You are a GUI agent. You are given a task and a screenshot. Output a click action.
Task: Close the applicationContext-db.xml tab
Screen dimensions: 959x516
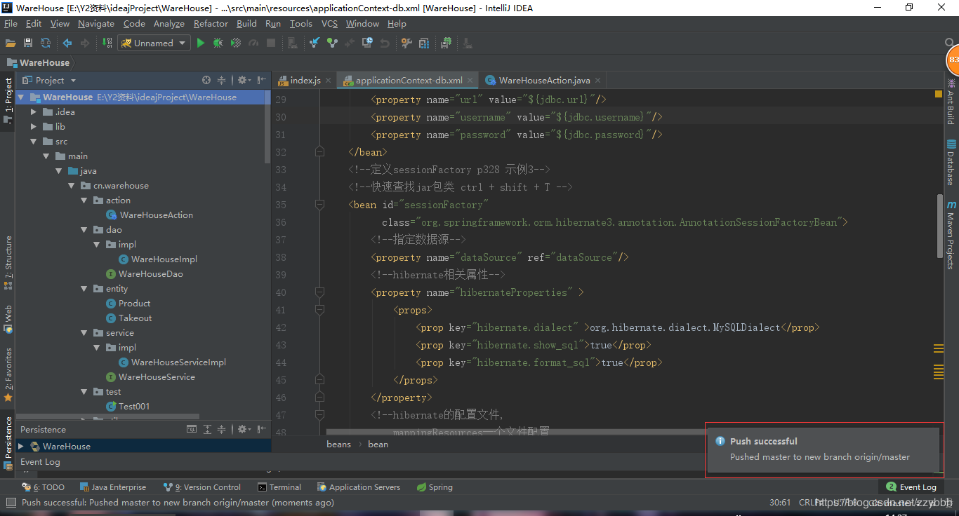[470, 81]
